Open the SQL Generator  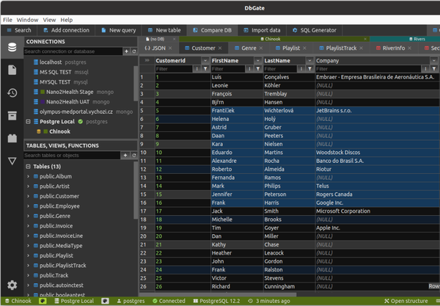[x=315, y=30]
